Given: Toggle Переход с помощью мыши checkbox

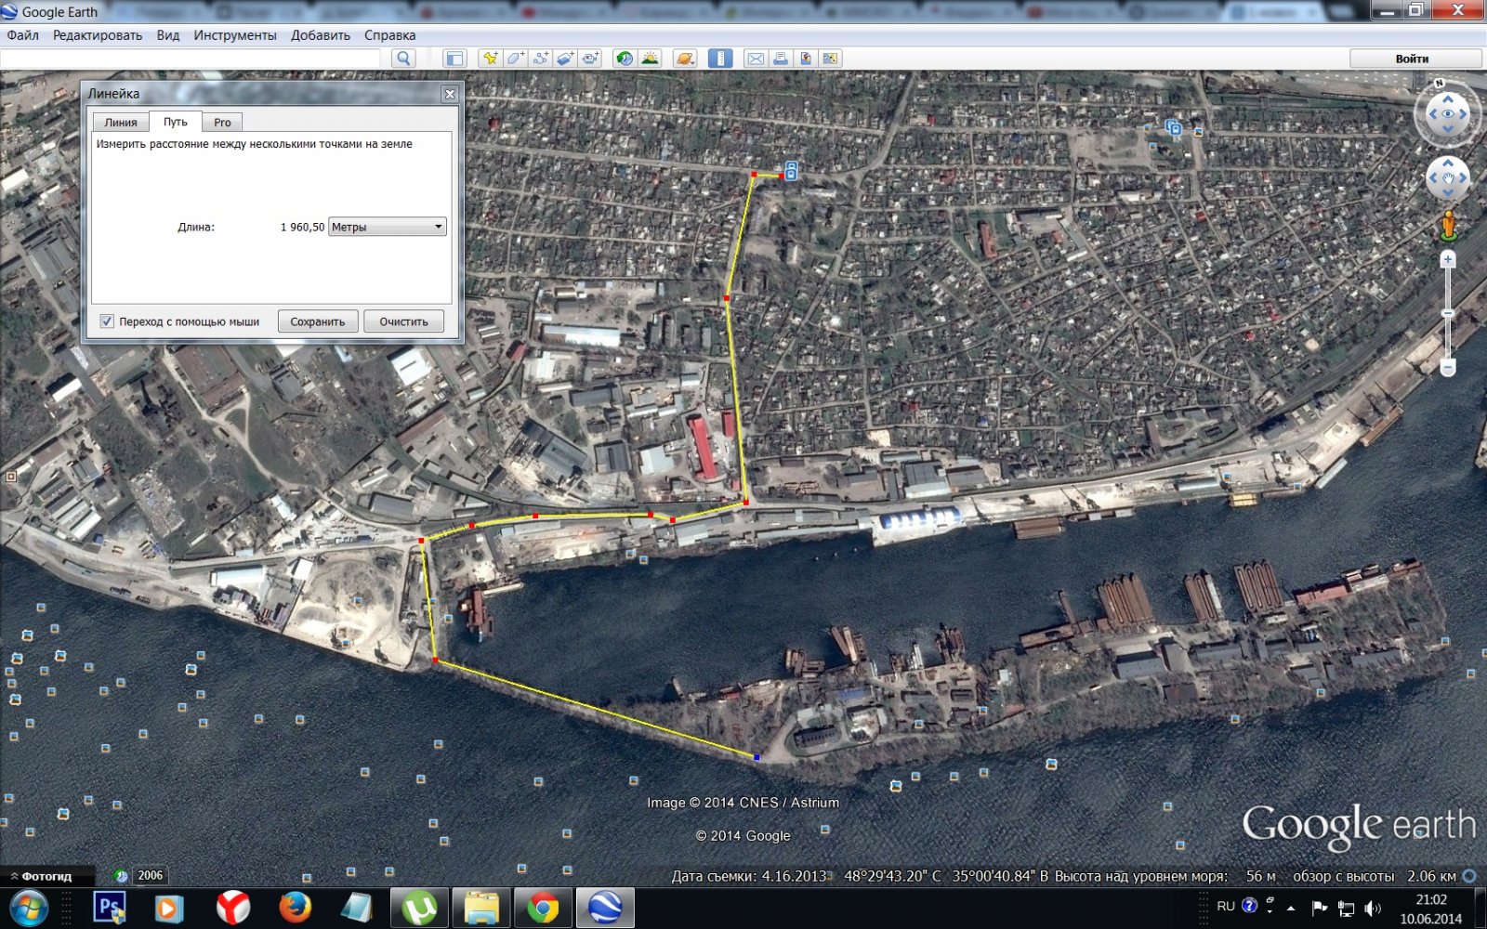Looking at the screenshot, I should click(107, 321).
